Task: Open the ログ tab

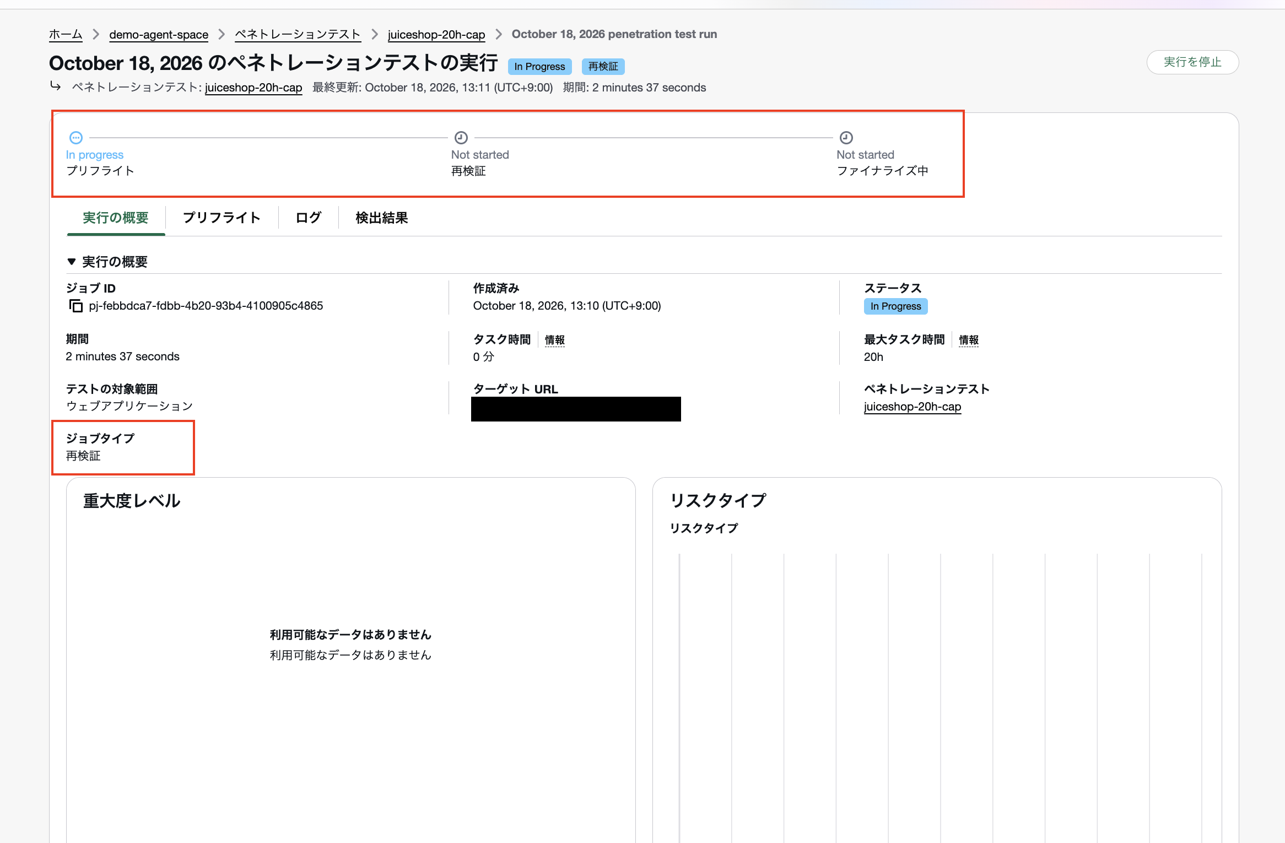Action: (x=309, y=218)
